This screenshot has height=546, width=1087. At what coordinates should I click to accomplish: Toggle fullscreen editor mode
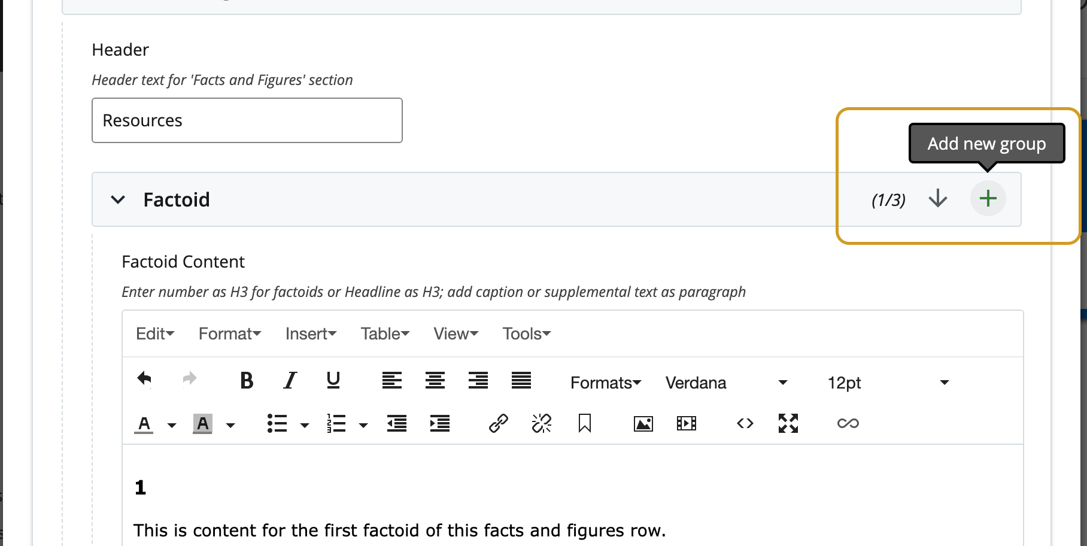point(788,423)
